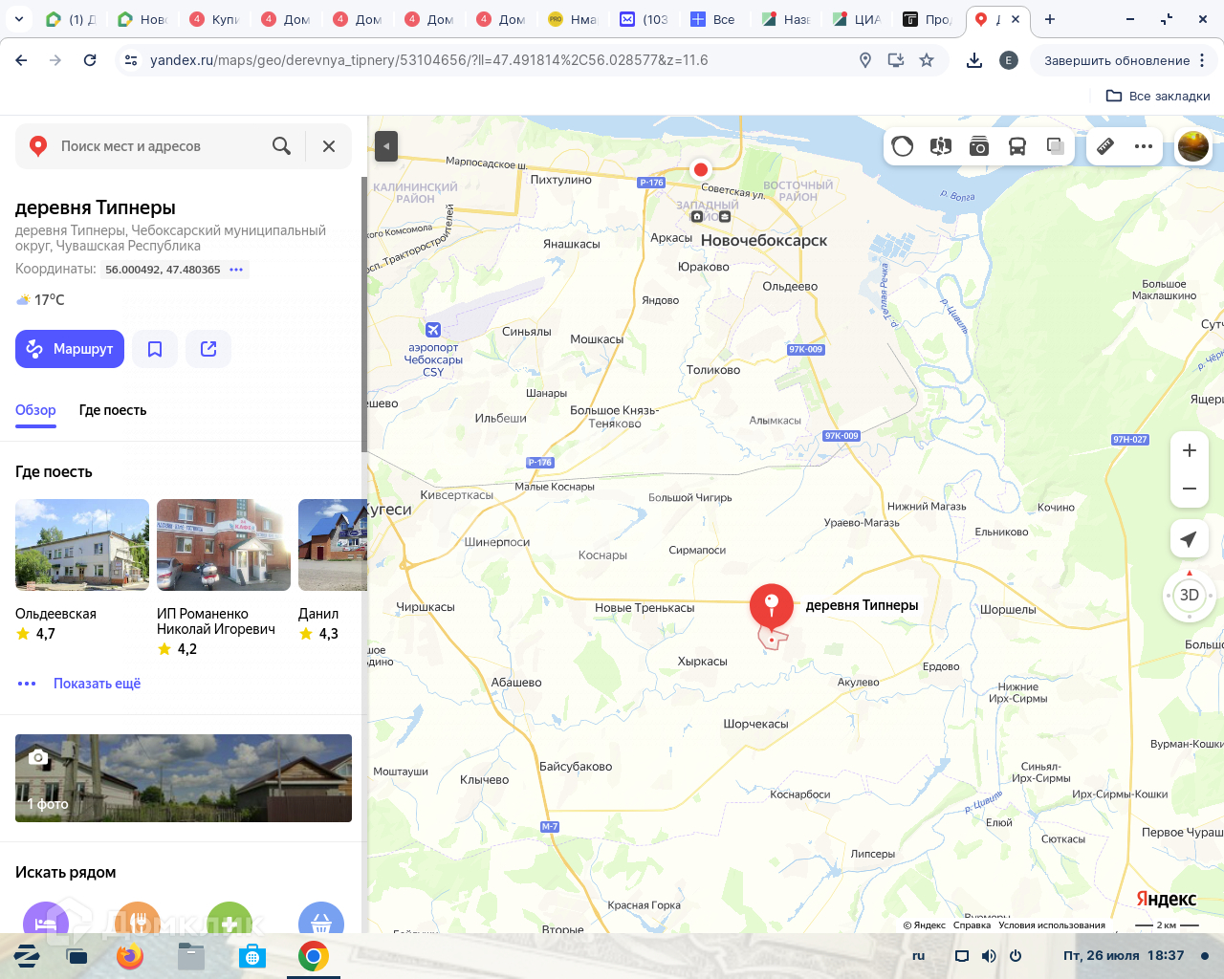Share the place via share icon

coord(208,349)
